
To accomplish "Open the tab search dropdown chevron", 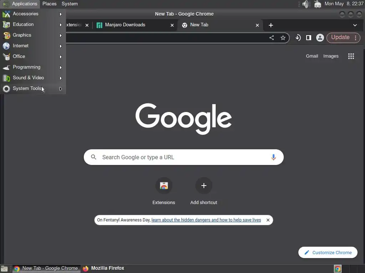I will [355, 25].
